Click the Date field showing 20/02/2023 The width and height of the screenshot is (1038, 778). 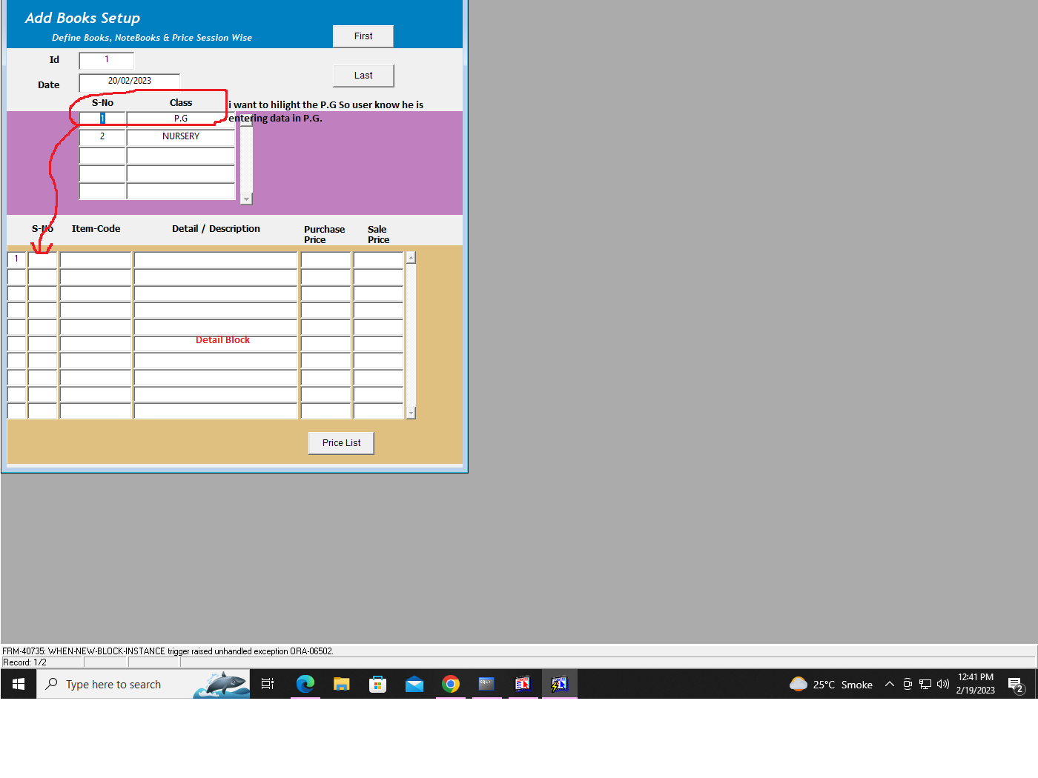[x=130, y=81]
